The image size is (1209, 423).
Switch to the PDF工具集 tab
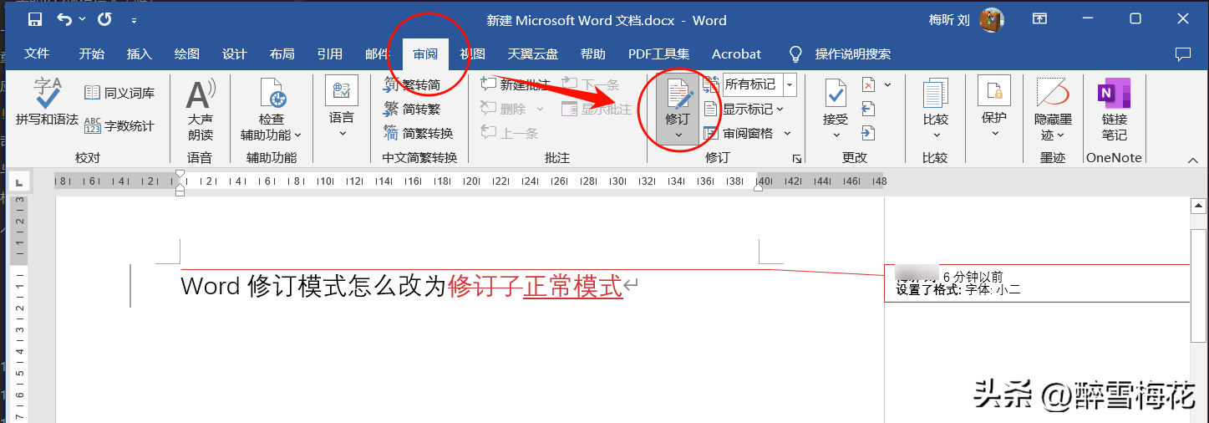click(x=659, y=54)
